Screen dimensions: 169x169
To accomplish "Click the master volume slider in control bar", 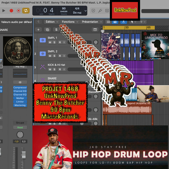I will pos(155,11).
